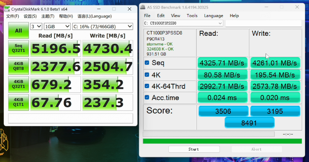Click the 4KiB Q8T8 read value 2377.6

pyautogui.click(x=56, y=66)
